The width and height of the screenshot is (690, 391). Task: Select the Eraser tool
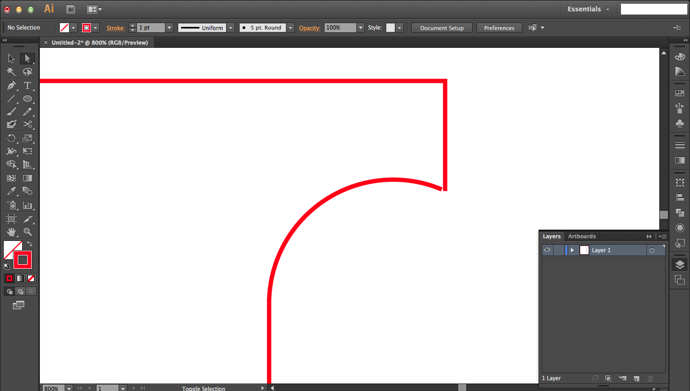tap(11, 124)
